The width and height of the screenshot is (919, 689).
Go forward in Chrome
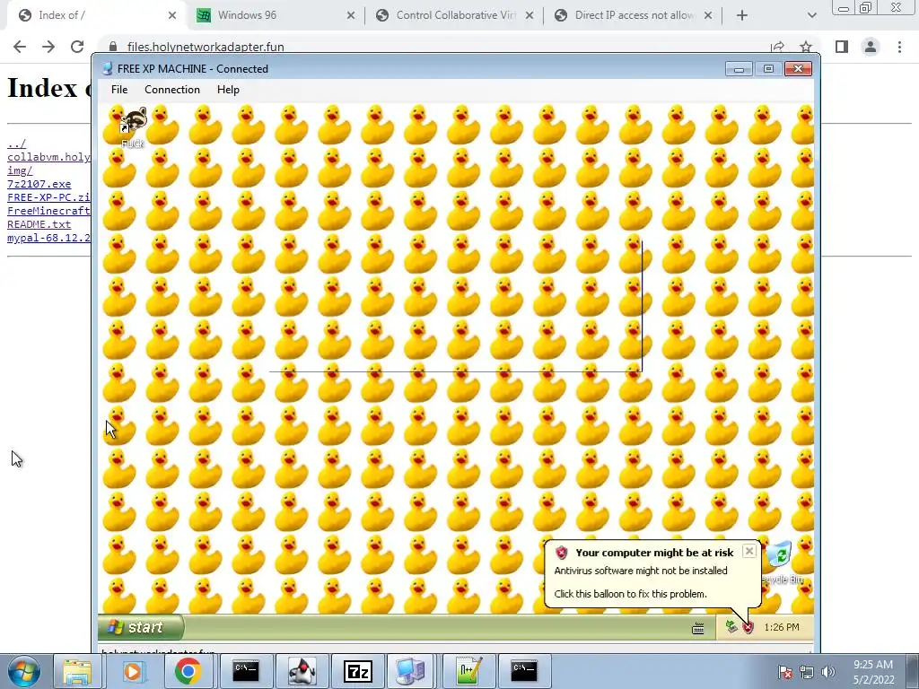48,47
